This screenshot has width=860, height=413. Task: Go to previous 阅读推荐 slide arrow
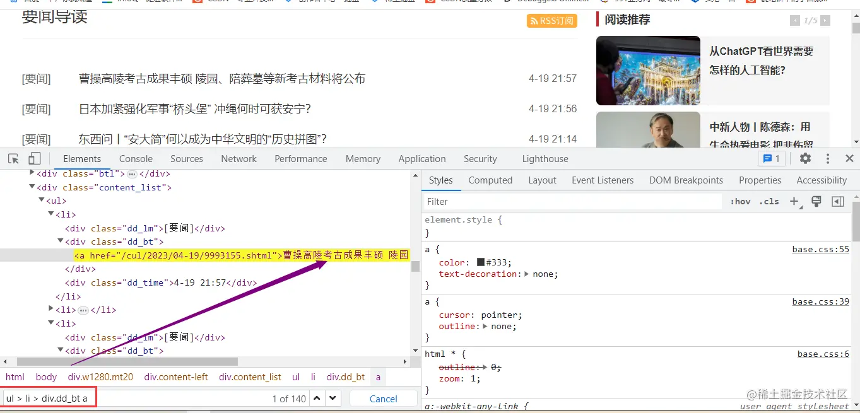pos(795,21)
